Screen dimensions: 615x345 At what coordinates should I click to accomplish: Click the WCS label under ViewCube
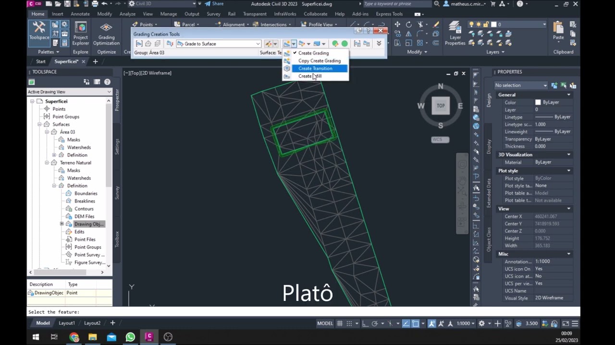click(440, 139)
